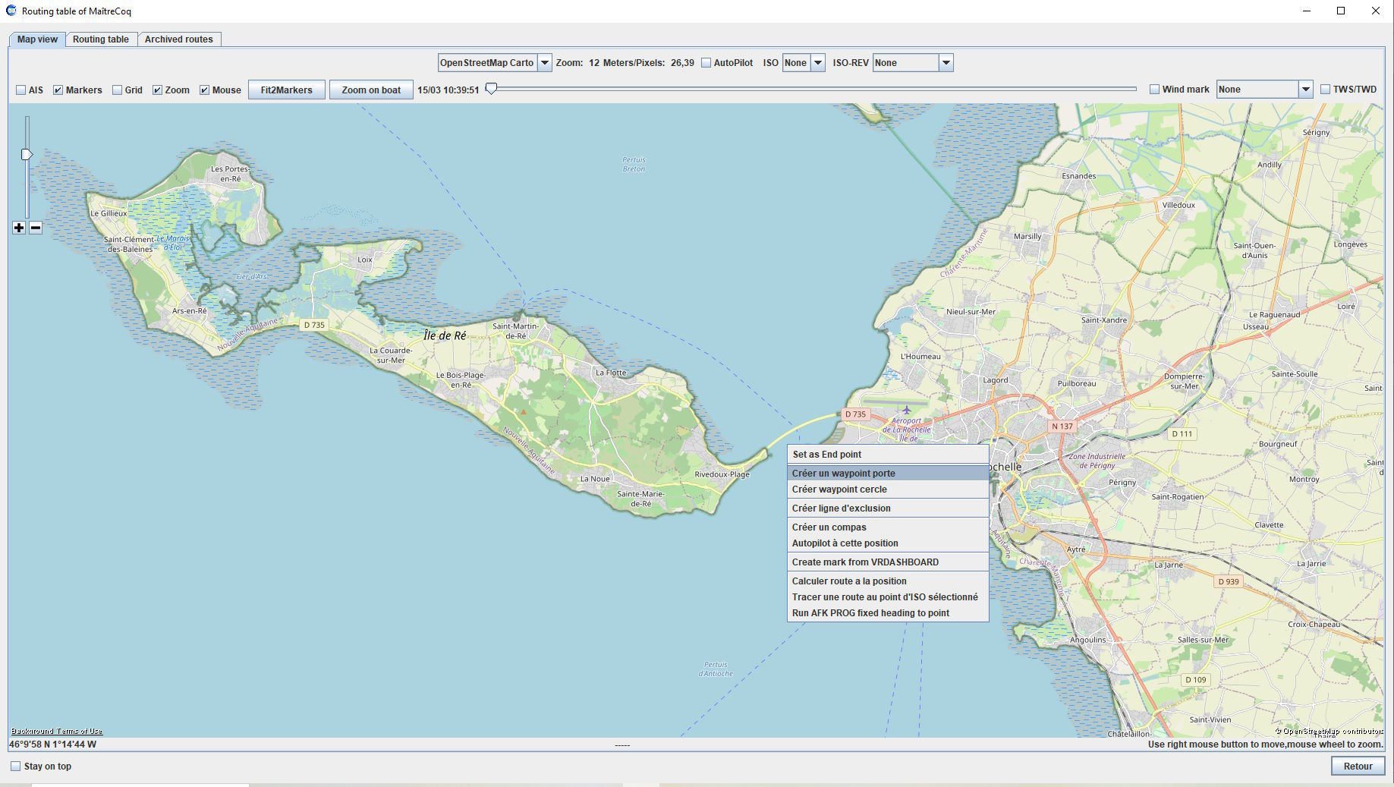This screenshot has width=1394, height=787.
Task: Enable the AIS checkbox
Action: 21,90
